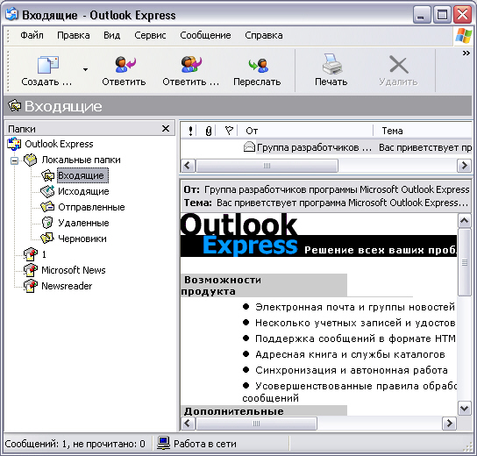
Task: Click the Outlook Express title bar icon
Action: coord(12,14)
